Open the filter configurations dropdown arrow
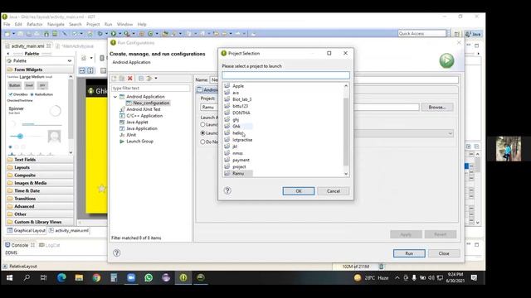The height and width of the screenshot is (298, 531). (156, 79)
